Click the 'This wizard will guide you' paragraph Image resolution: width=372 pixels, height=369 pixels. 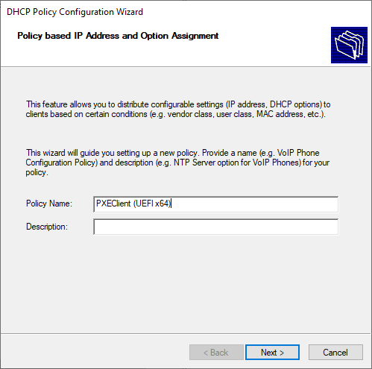[177, 163]
